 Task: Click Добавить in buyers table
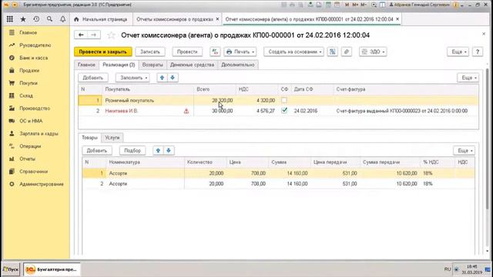coord(92,78)
